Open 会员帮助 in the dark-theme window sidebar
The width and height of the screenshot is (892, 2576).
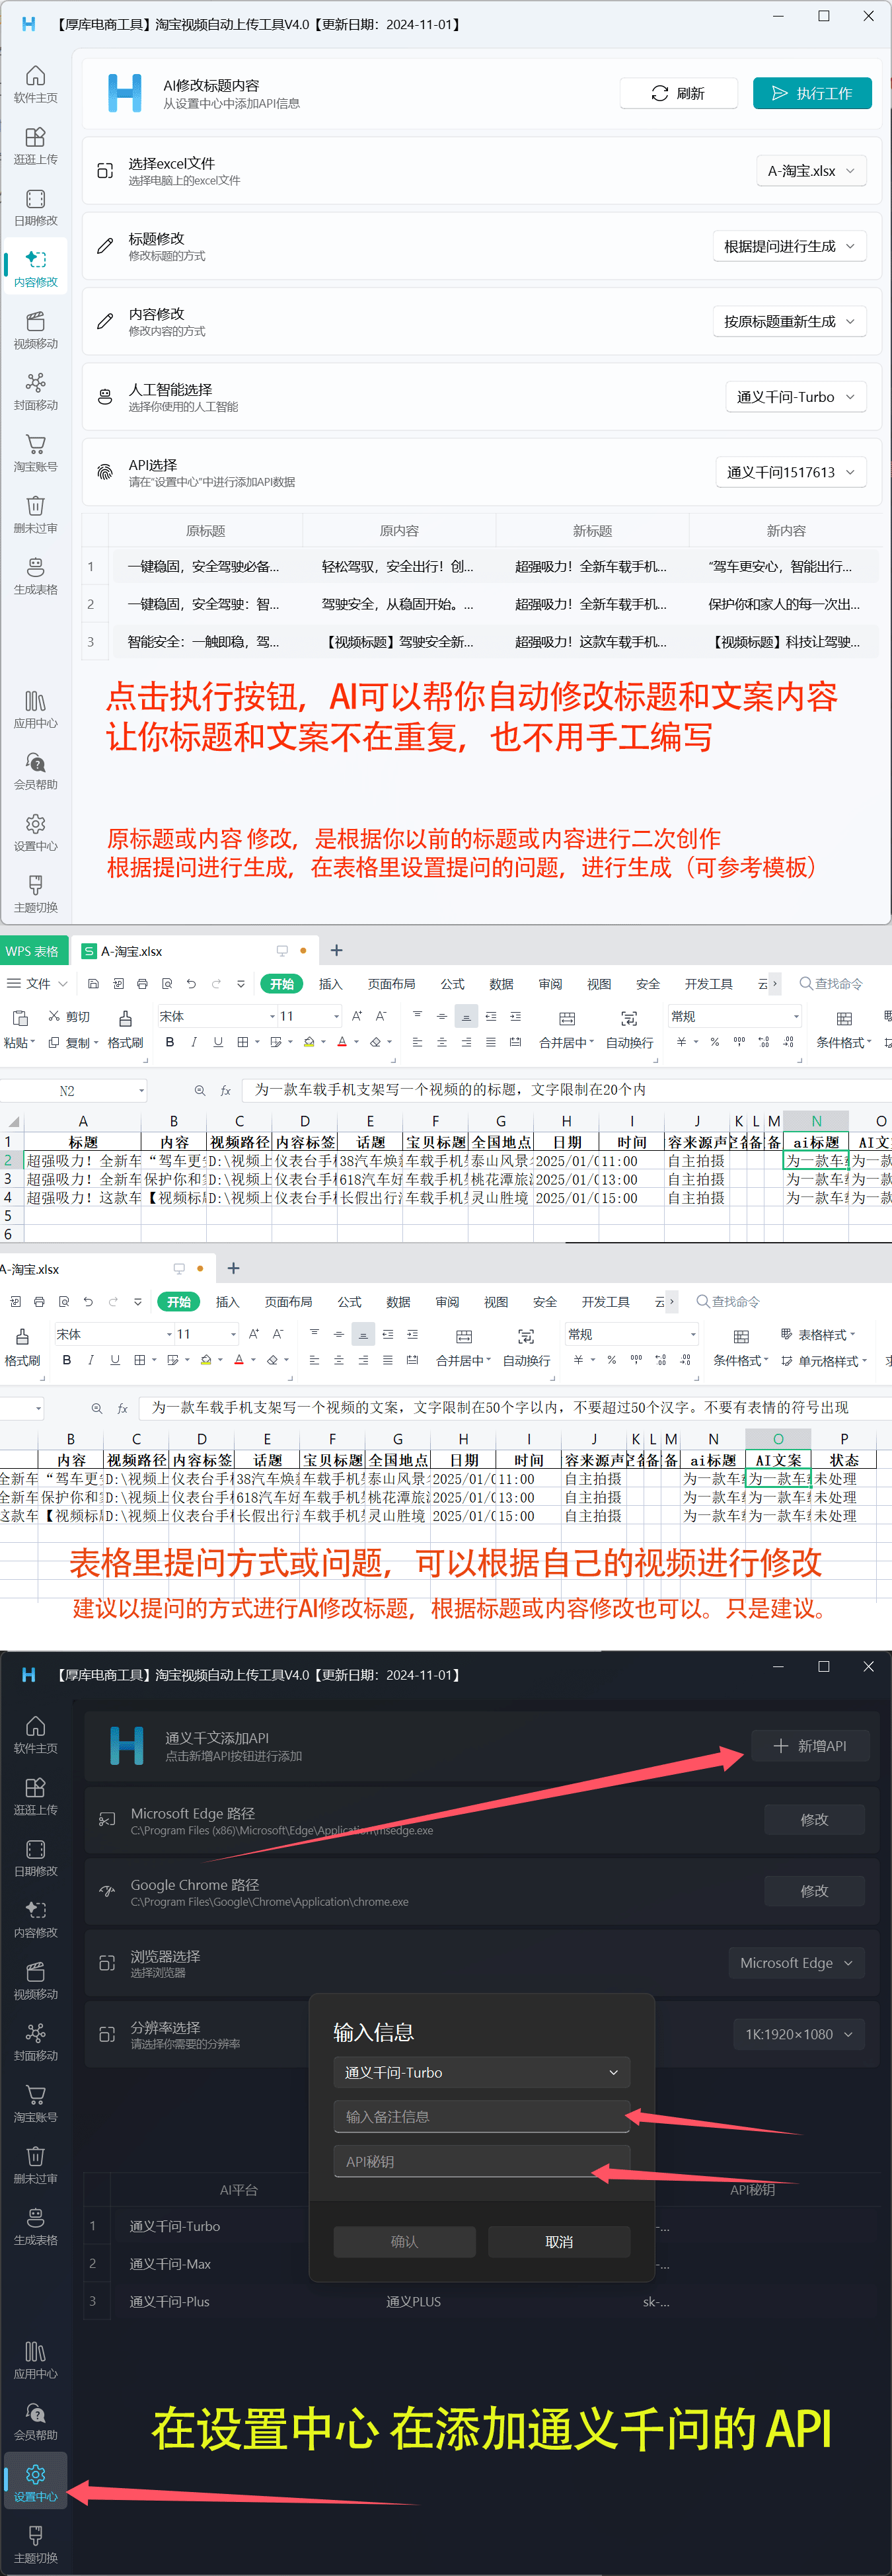[x=35, y=2422]
